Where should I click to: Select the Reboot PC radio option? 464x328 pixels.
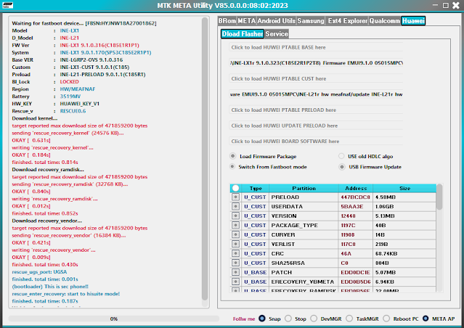pos(386,319)
